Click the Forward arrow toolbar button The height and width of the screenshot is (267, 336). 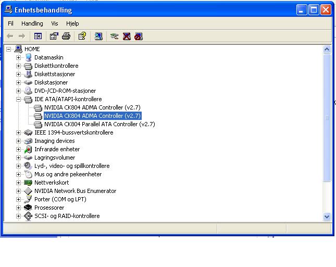point(22,37)
